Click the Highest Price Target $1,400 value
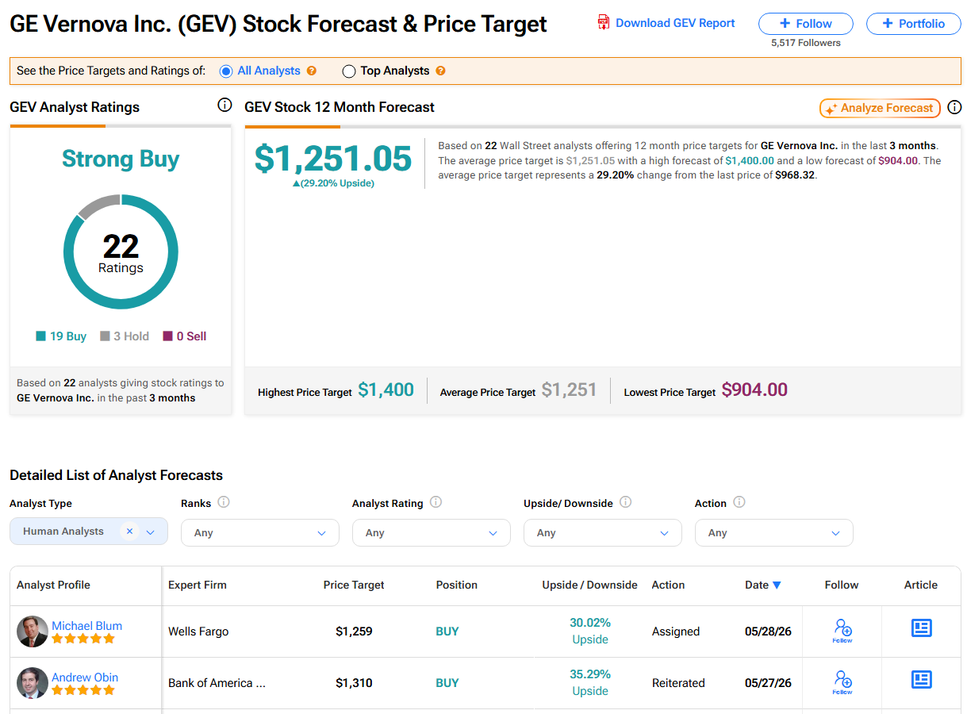Image resolution: width=967 pixels, height=714 pixels. 386,390
